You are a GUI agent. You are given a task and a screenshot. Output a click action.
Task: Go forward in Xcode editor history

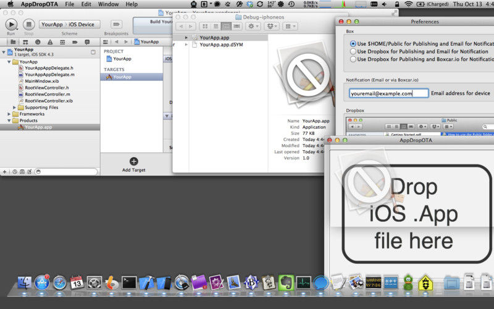[126, 41]
